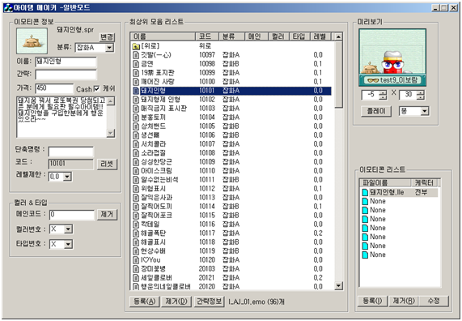462x321 pixels.
Task: Click the 플레이 button
Action: (x=376, y=111)
